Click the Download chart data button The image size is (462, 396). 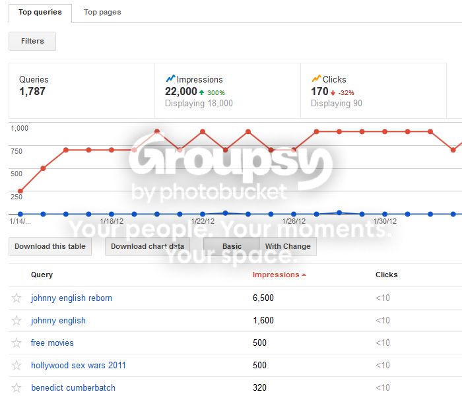click(x=147, y=246)
